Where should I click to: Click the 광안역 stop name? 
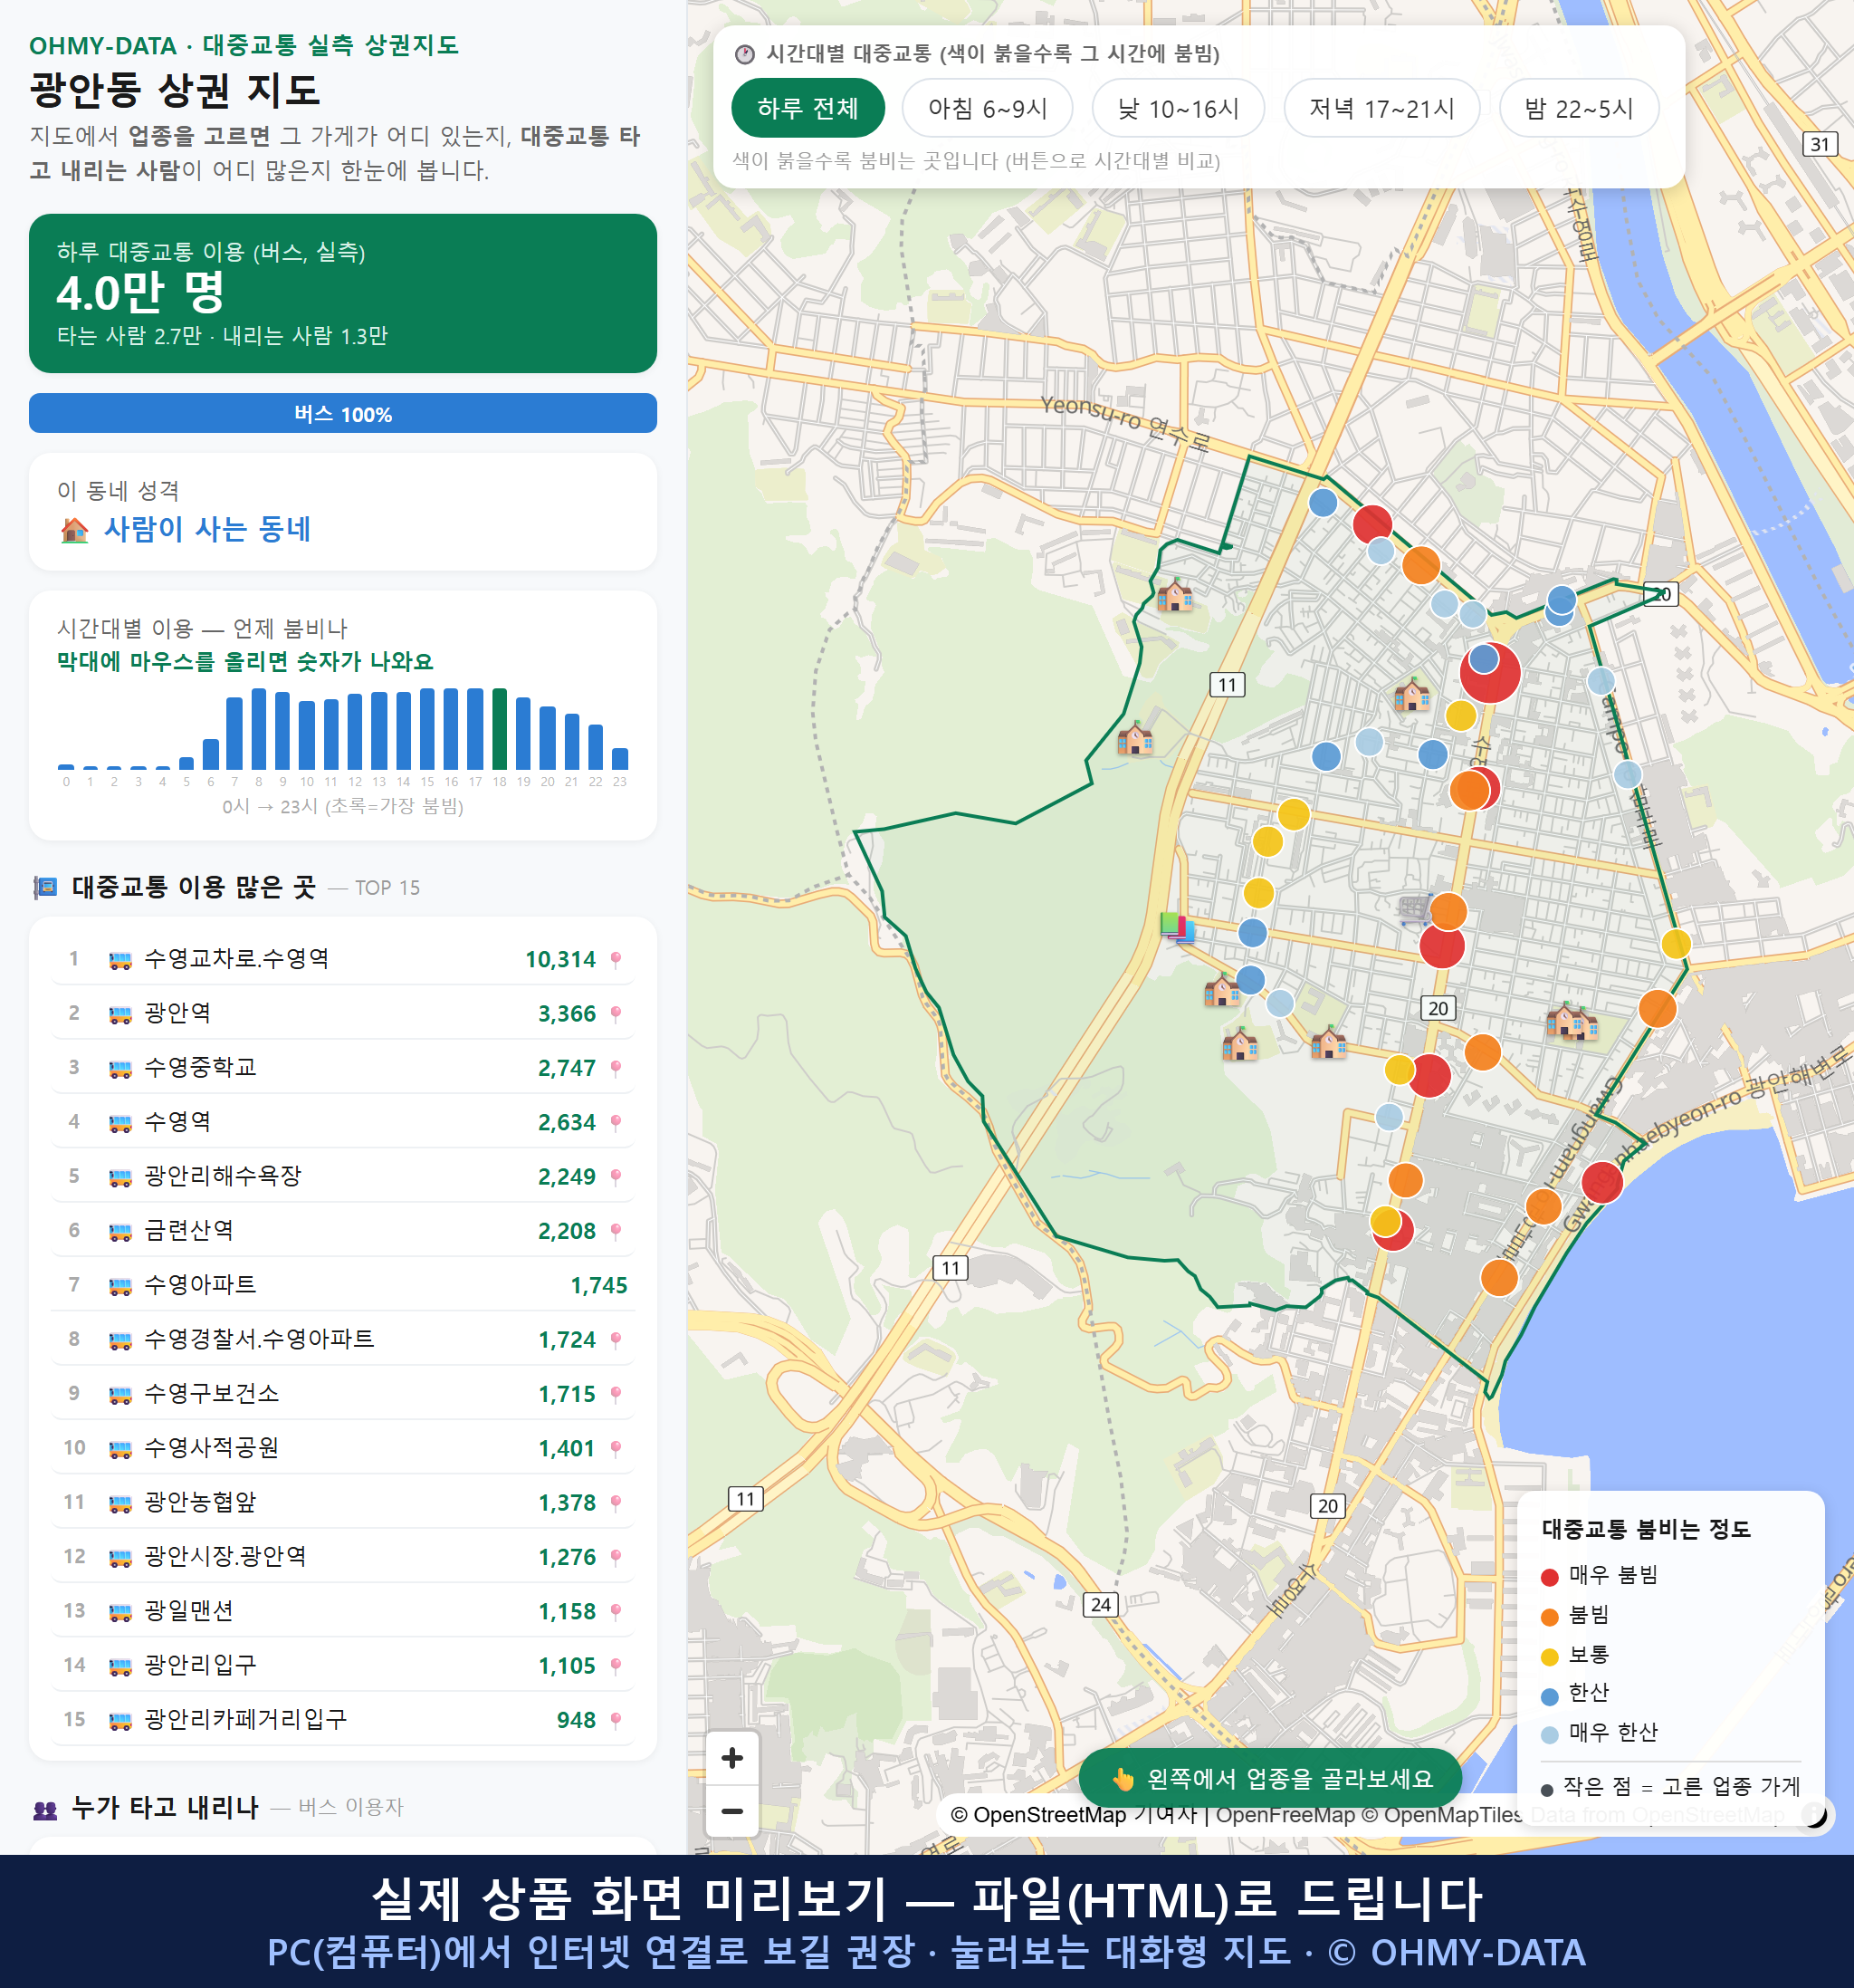coord(177,1013)
